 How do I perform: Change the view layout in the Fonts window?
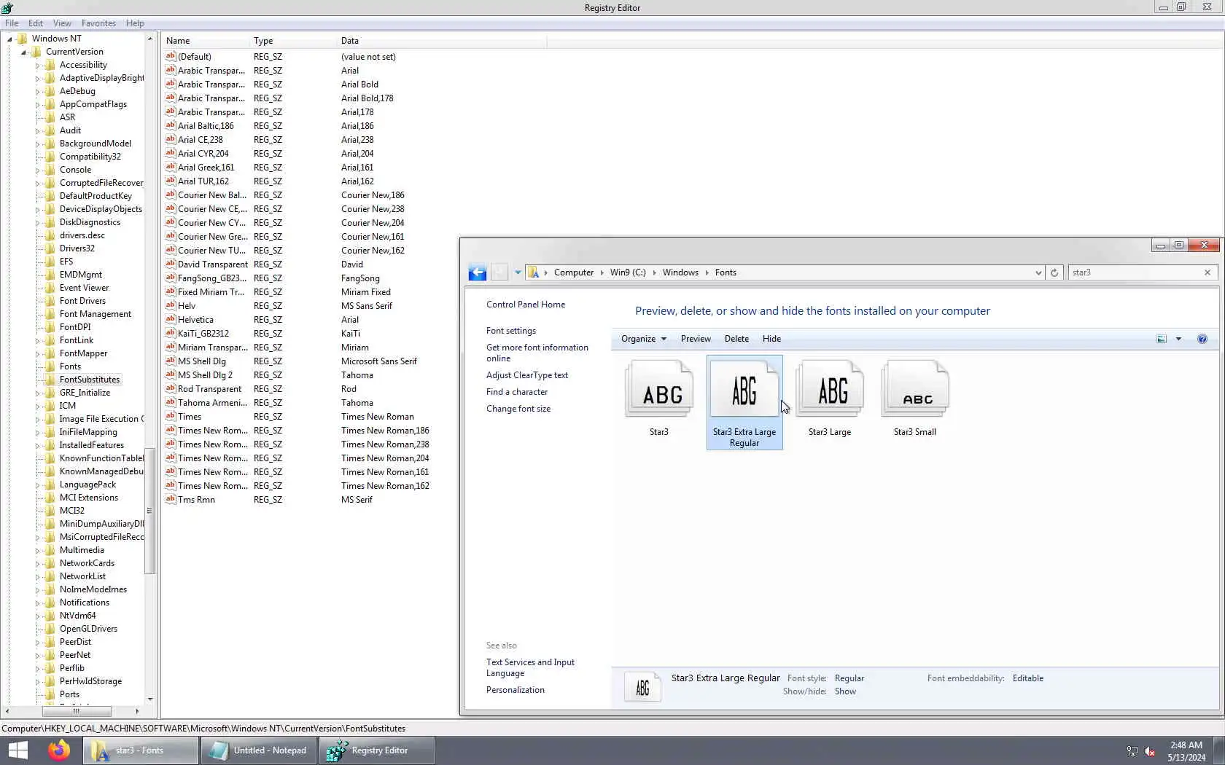tap(1162, 339)
